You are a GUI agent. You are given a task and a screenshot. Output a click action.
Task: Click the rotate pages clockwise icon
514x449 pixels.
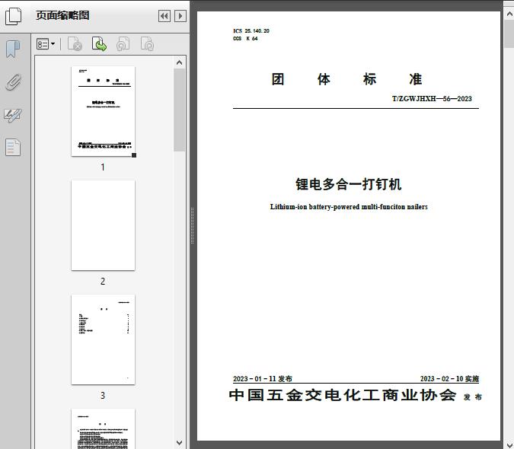coord(147,44)
